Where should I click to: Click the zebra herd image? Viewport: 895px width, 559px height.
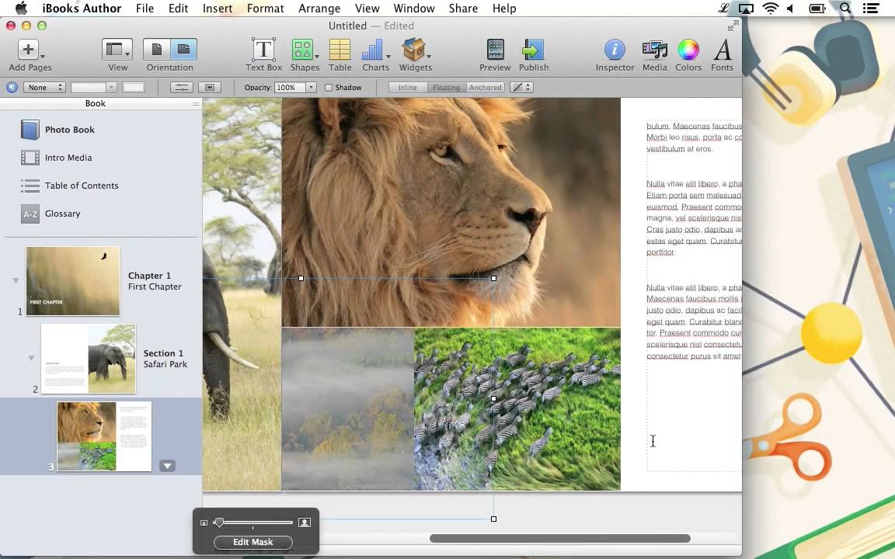(517, 408)
